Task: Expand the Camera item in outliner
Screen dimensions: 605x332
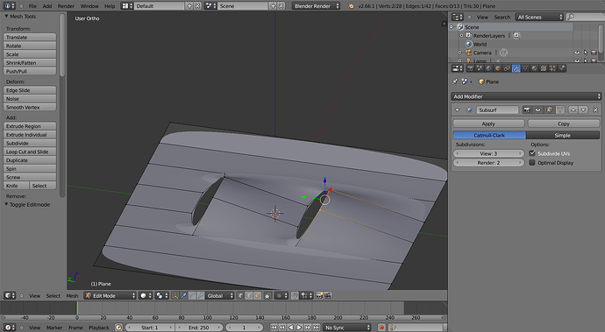Action: (460, 53)
